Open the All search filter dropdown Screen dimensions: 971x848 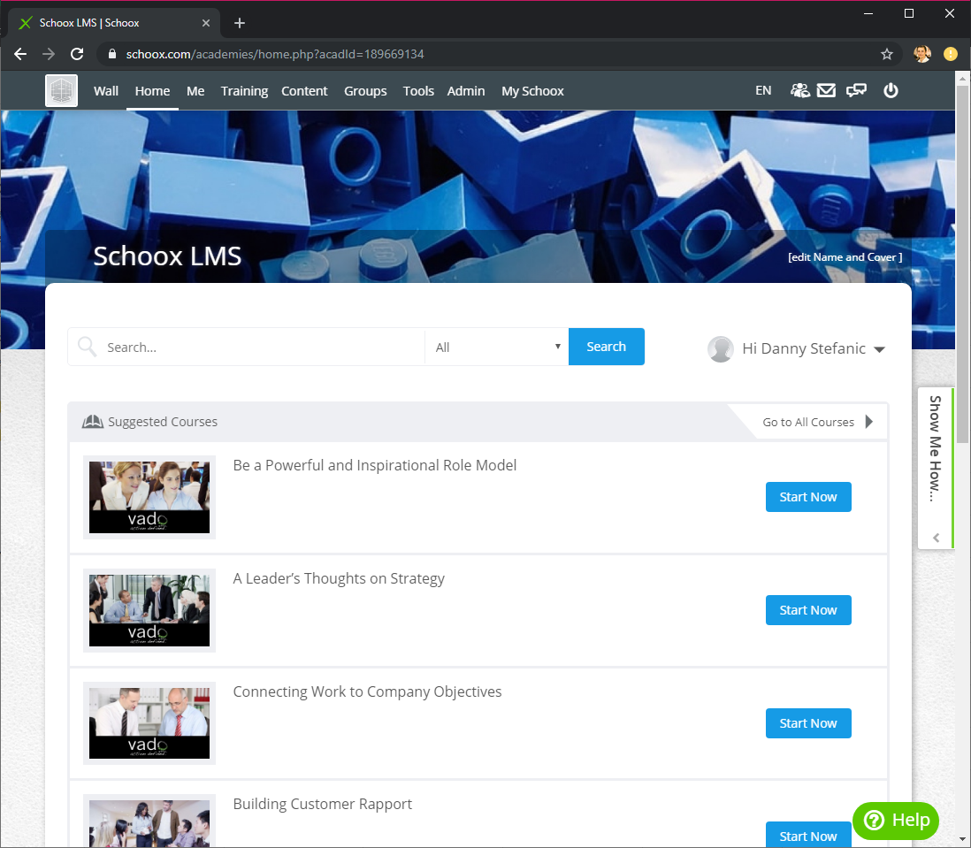pyautogui.click(x=497, y=347)
